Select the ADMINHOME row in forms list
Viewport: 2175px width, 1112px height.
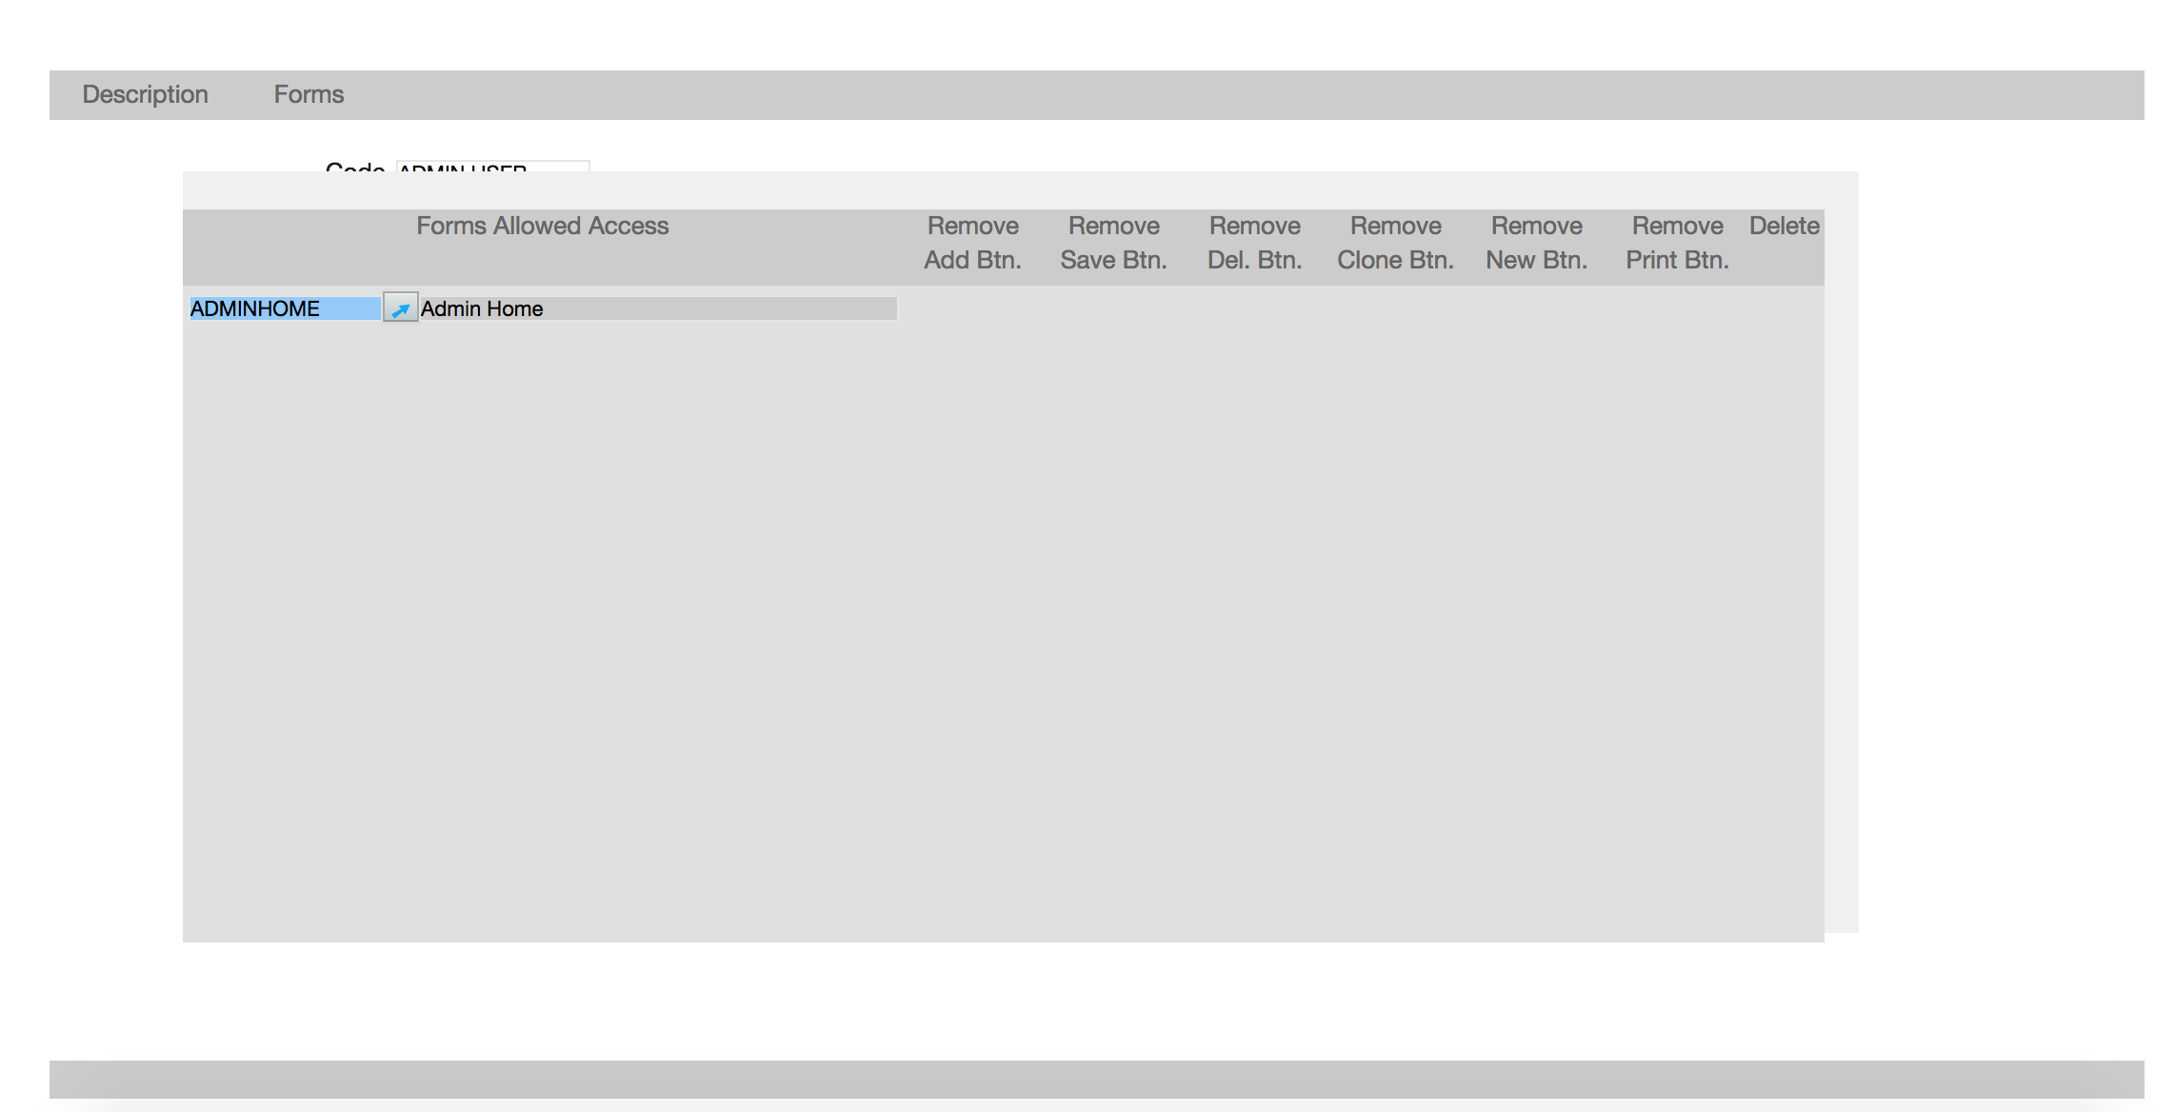pyautogui.click(x=542, y=308)
